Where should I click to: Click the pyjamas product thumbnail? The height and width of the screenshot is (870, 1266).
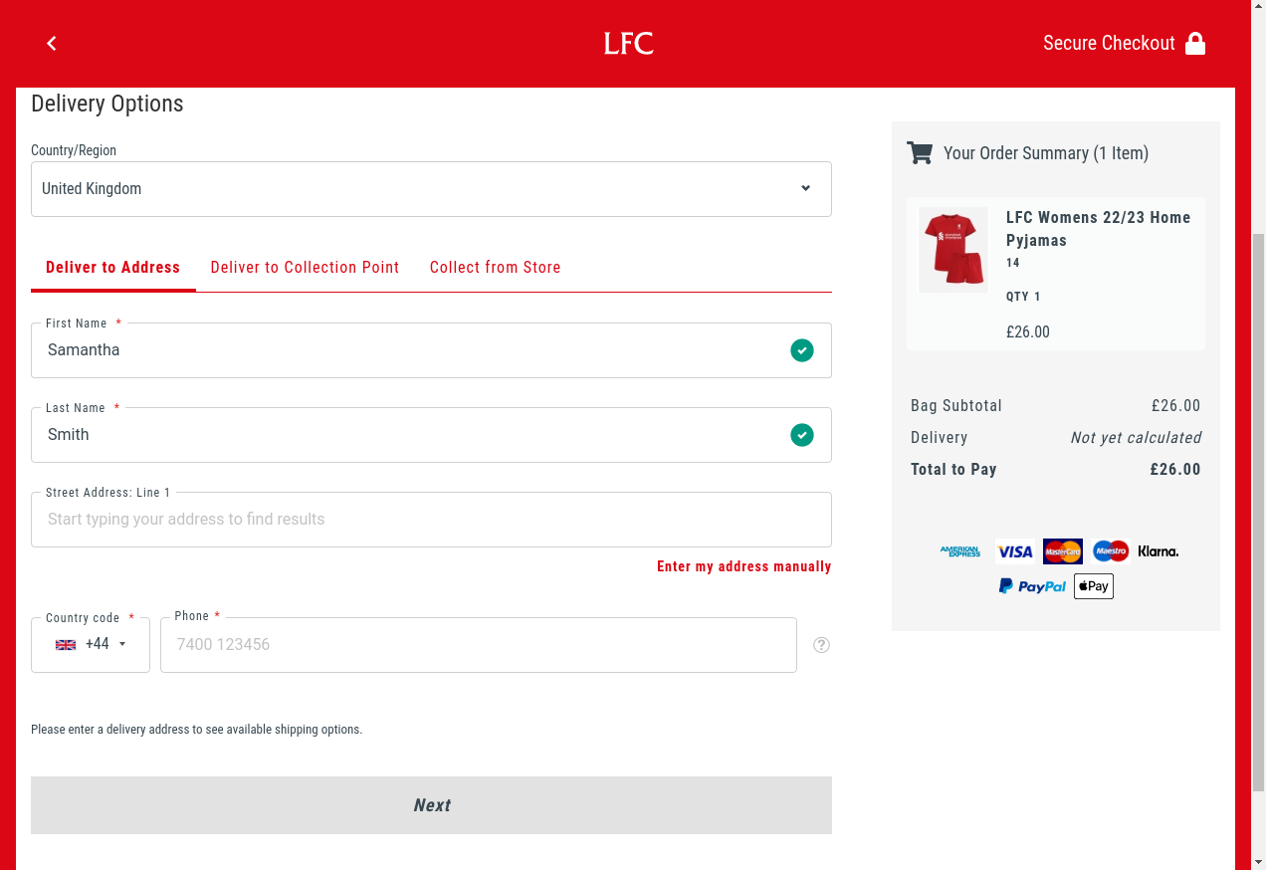tap(953, 250)
